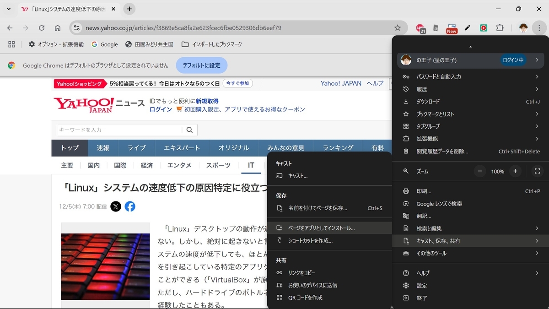Viewport: 549px width, 309px height.
Task: Open the profile row ログイン中
Action: coord(470,60)
